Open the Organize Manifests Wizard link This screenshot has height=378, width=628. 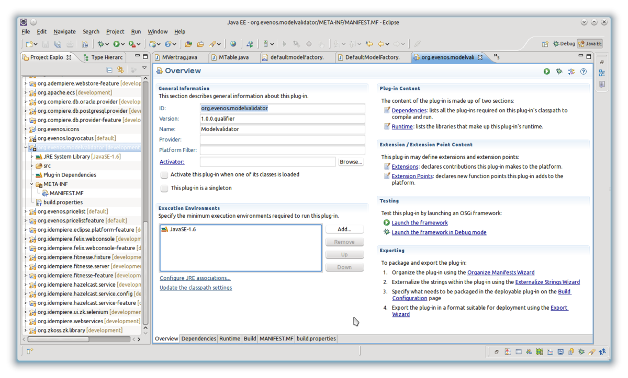pyautogui.click(x=500, y=273)
